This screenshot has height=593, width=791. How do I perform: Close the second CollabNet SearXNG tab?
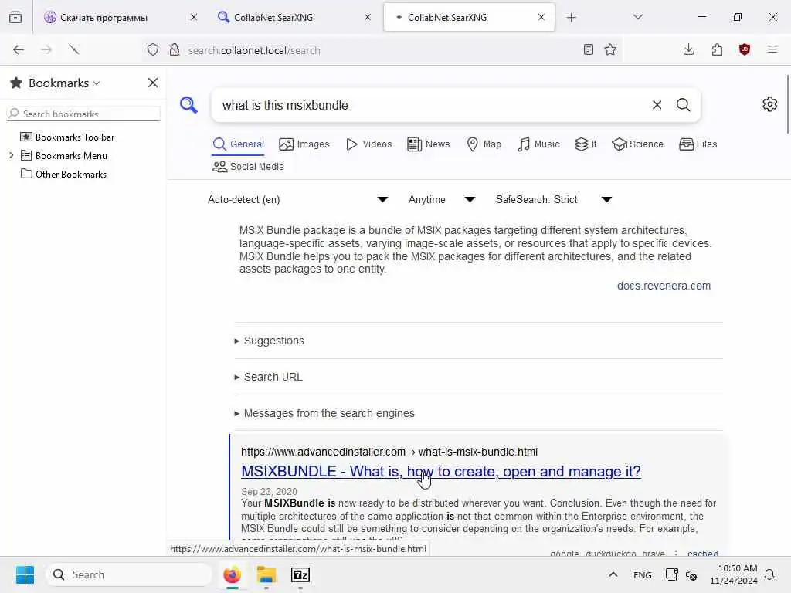[368, 17]
